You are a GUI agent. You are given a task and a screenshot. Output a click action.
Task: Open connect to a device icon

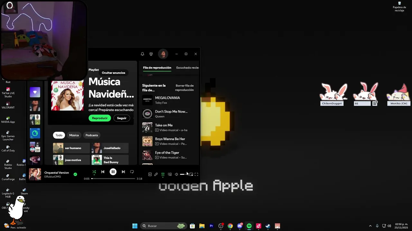point(170,175)
